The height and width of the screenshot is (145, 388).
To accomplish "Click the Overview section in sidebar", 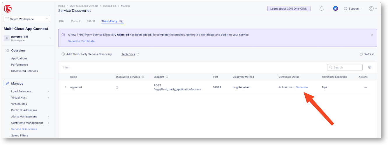I will point(18,51).
